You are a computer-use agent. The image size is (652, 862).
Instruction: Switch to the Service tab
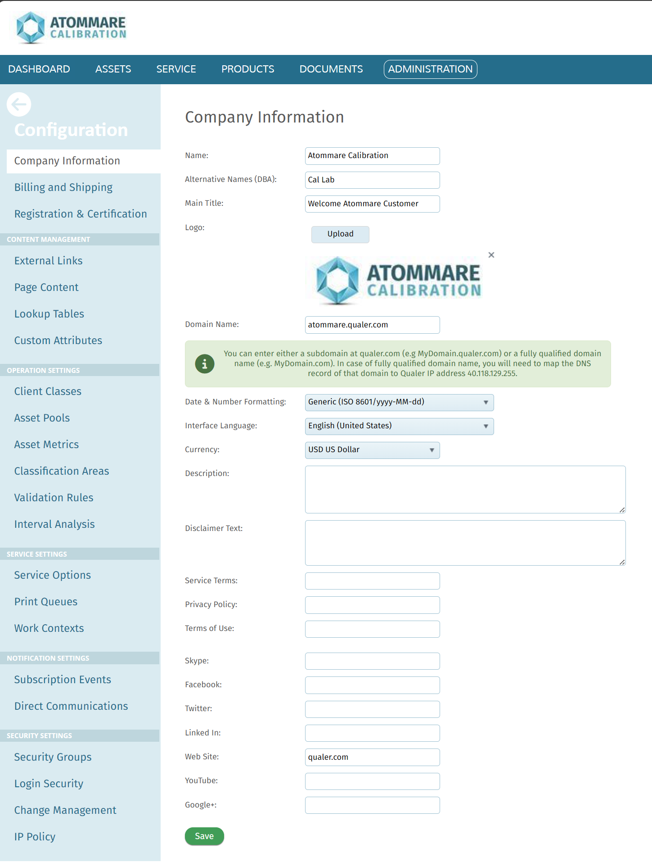pos(176,69)
